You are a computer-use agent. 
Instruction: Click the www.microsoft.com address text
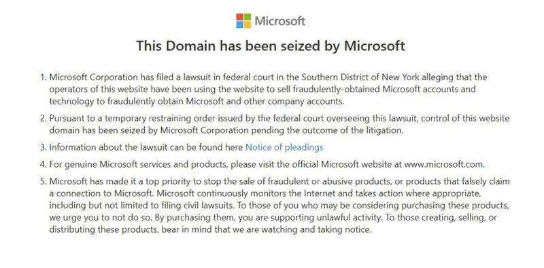(x=443, y=164)
